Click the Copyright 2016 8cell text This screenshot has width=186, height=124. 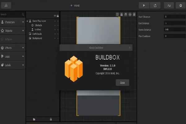pyautogui.click(x=108, y=73)
